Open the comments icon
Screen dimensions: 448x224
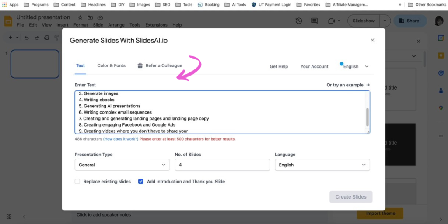(x=314, y=21)
